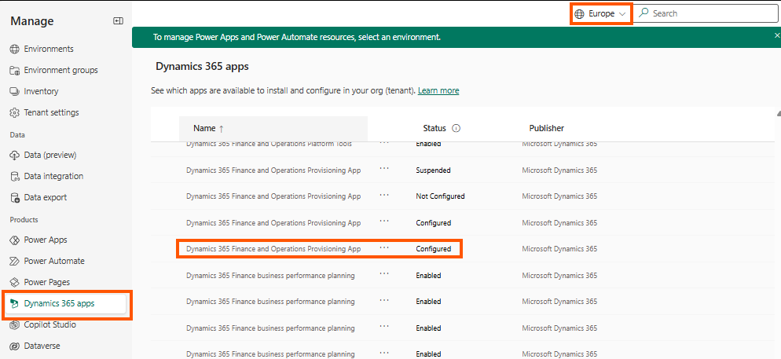781x359 pixels.
Task: Follow the Learn more link
Action: [438, 90]
